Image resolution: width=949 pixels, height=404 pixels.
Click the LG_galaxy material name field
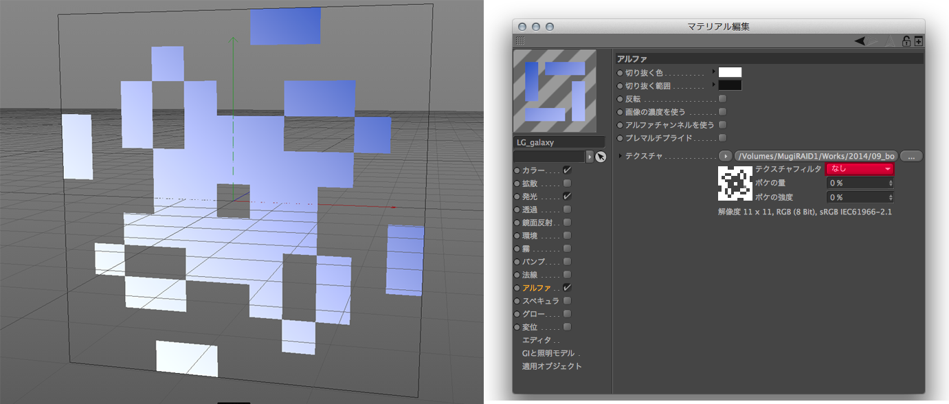558,142
